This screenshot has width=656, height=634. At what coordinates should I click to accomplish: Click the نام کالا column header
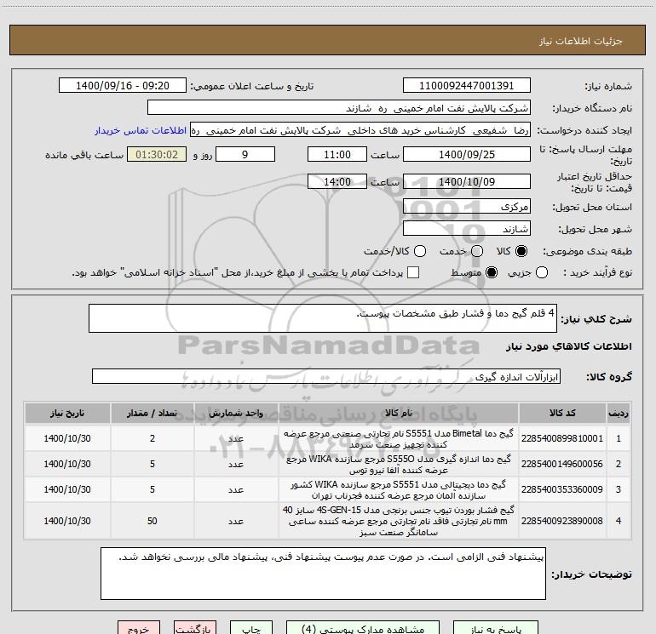(399, 413)
